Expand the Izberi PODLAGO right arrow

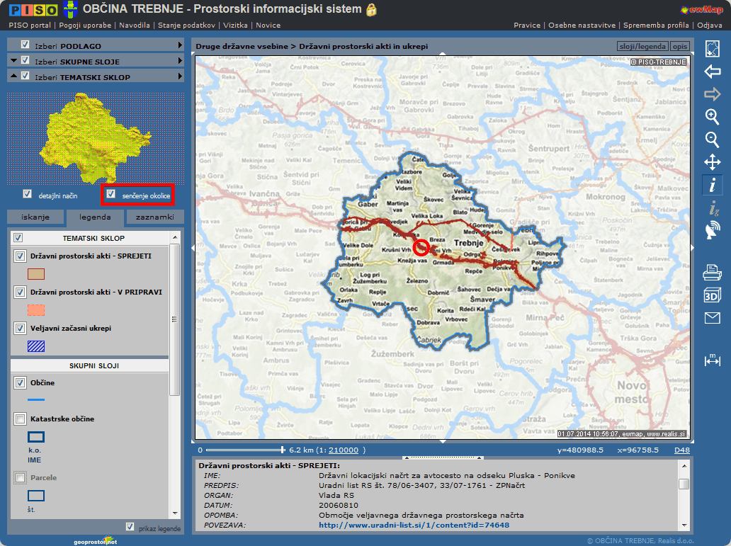coord(181,46)
